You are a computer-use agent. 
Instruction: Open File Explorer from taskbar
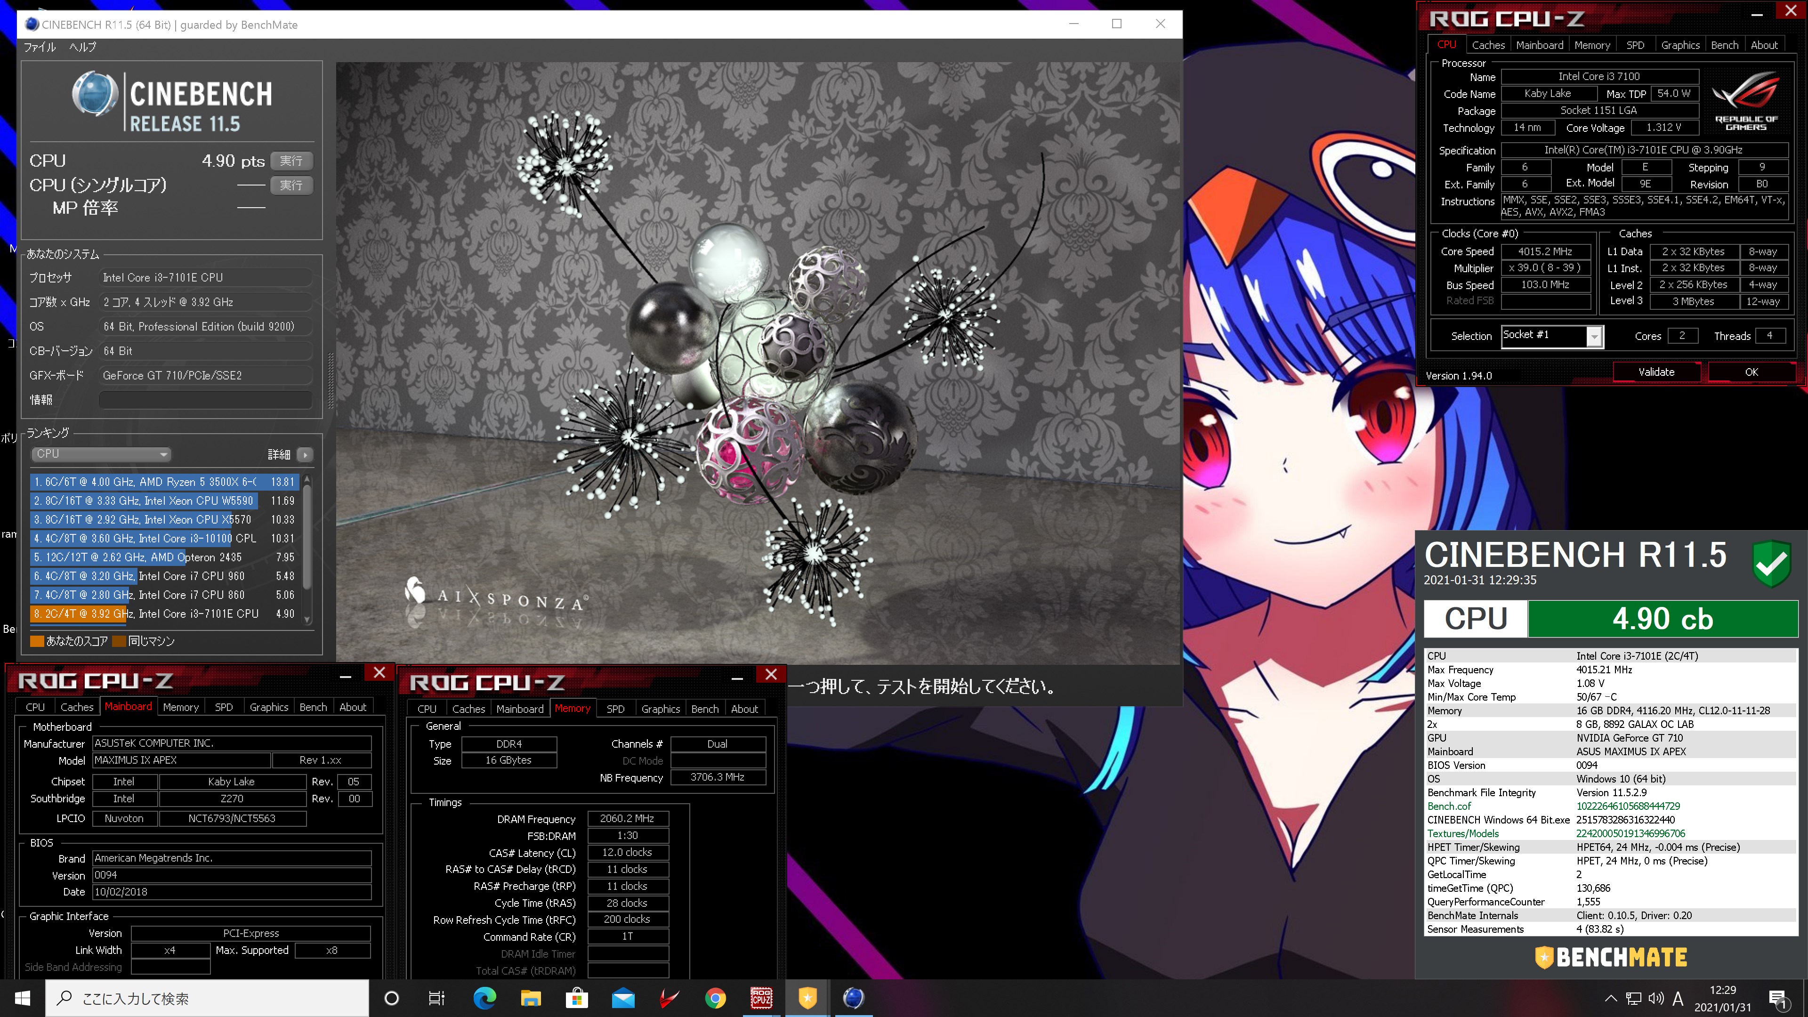point(531,998)
